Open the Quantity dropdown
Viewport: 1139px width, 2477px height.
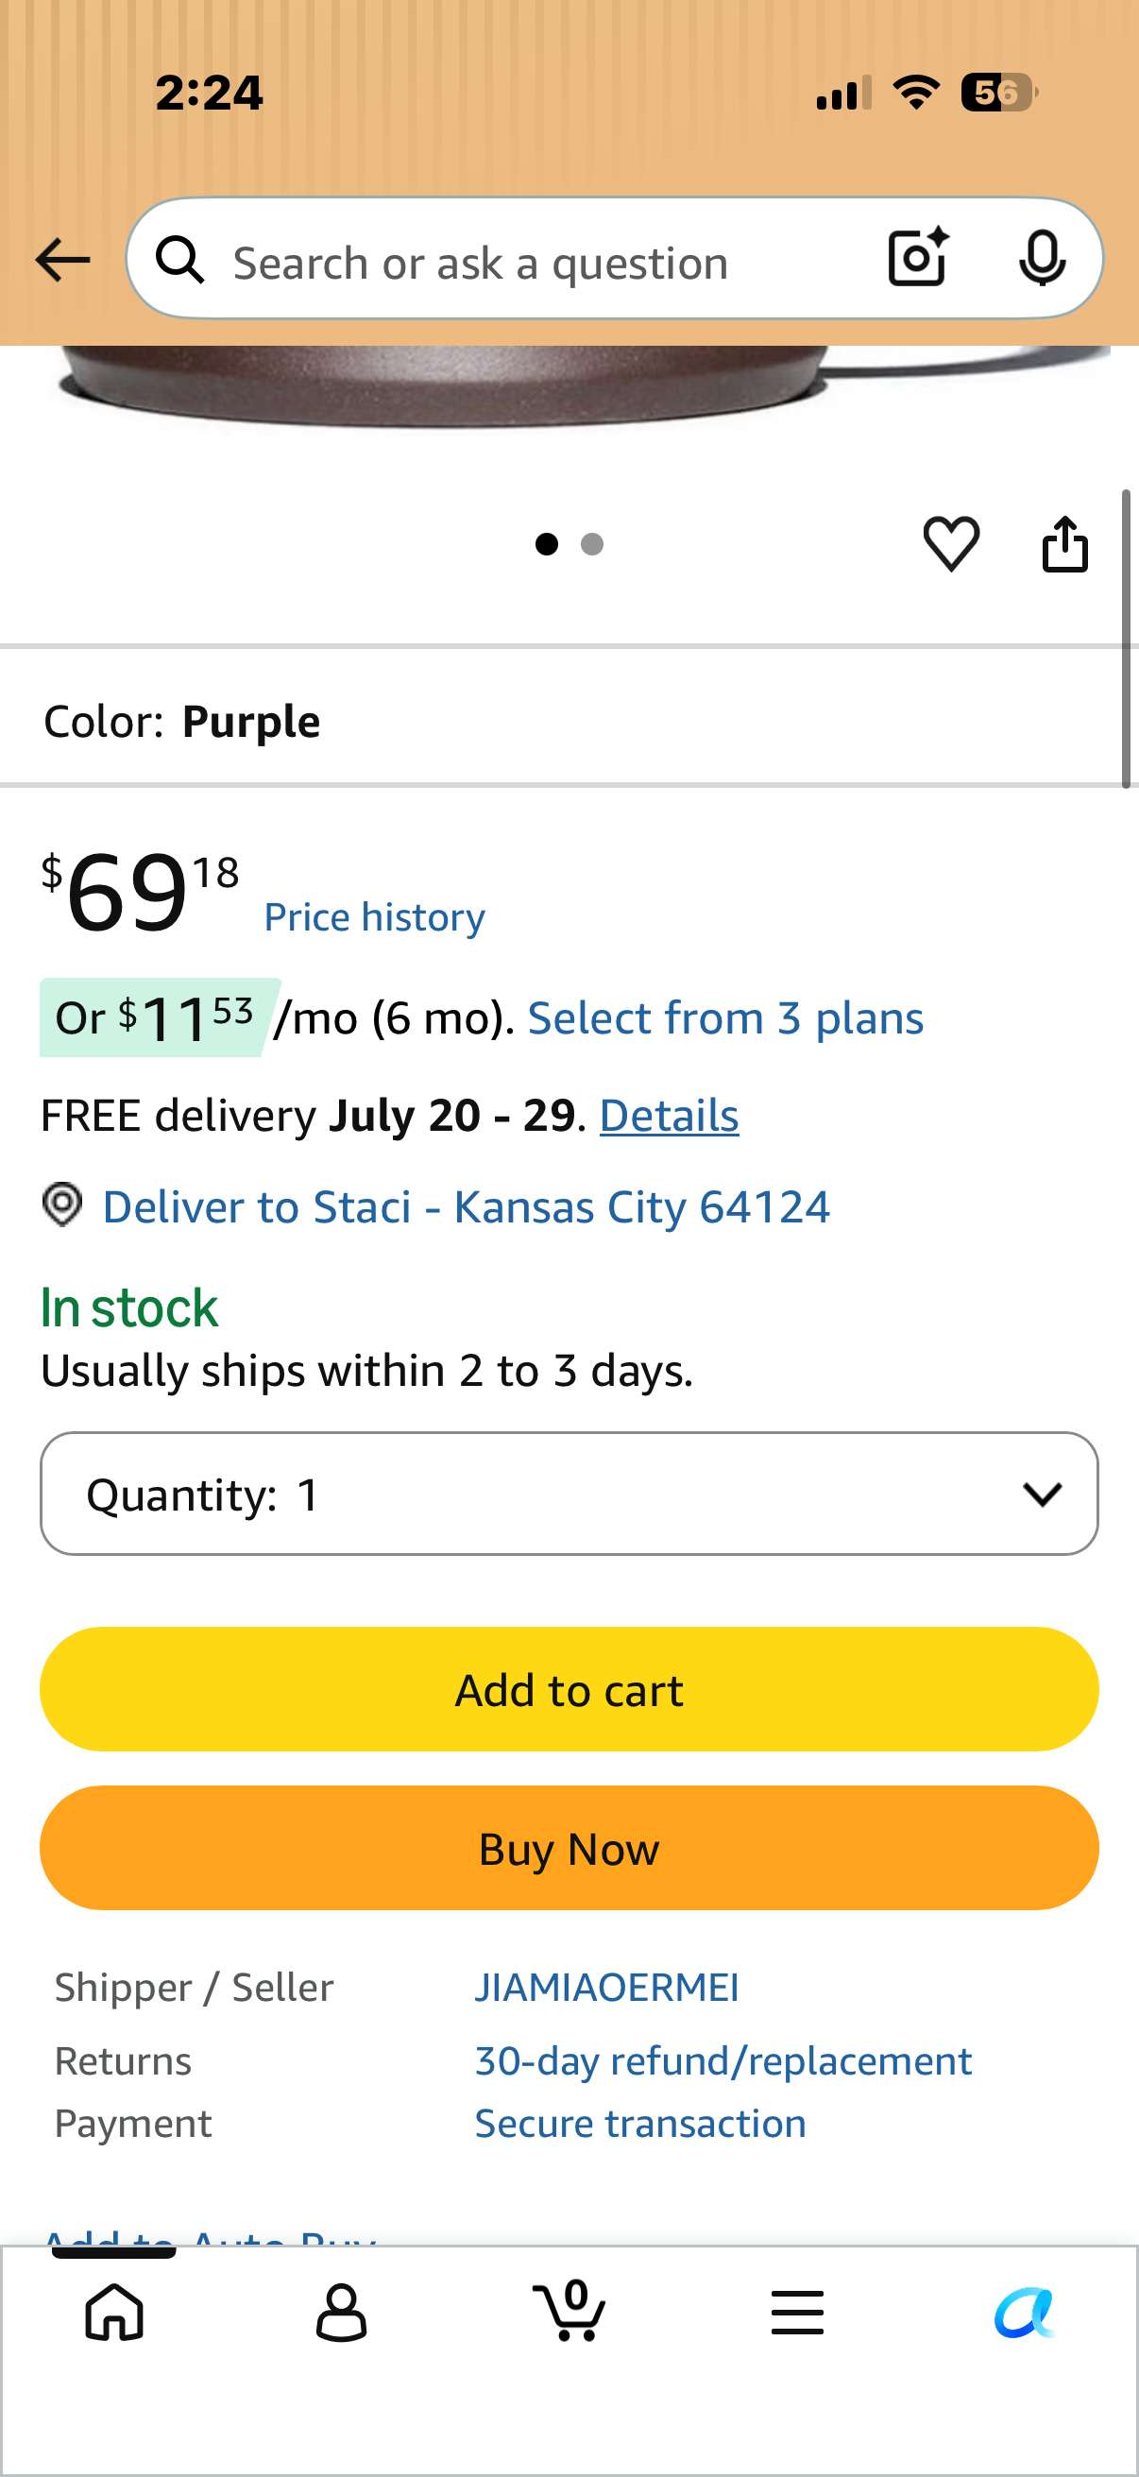coord(569,1494)
